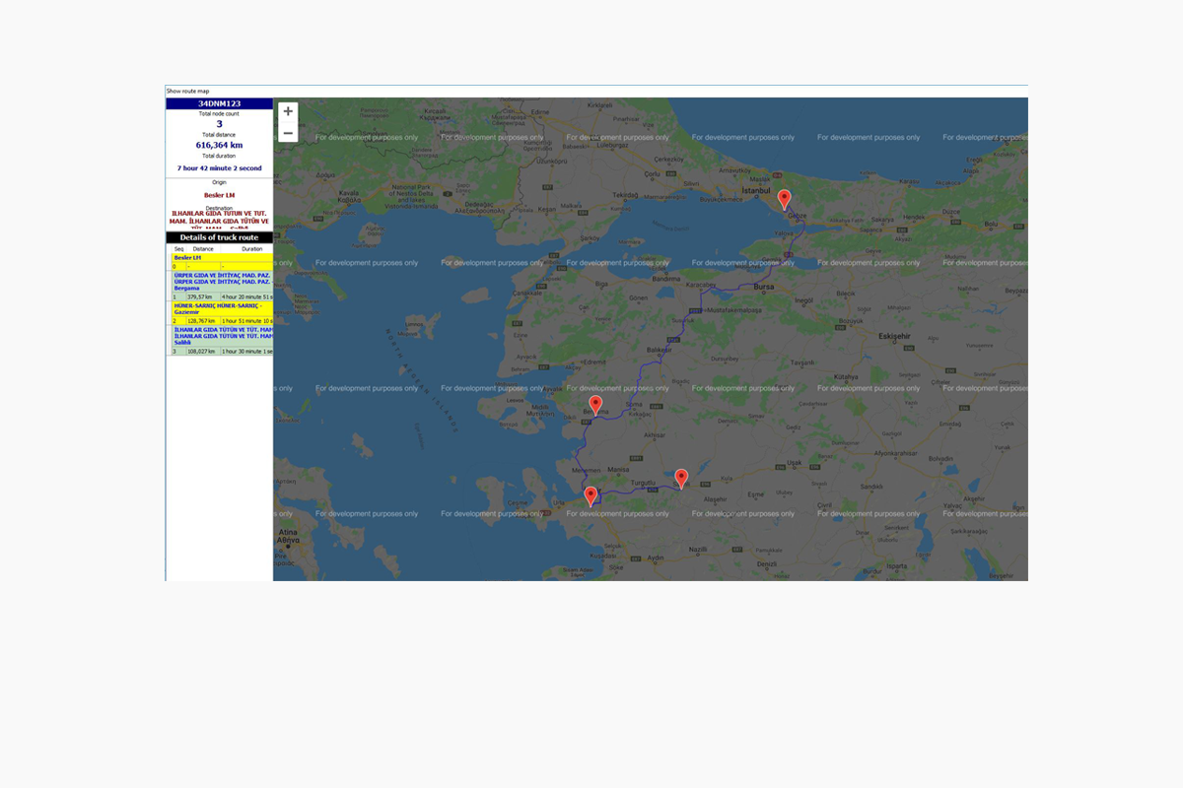Click the red marker near Gebze
Image resolution: width=1183 pixels, height=788 pixels.
[x=784, y=199]
